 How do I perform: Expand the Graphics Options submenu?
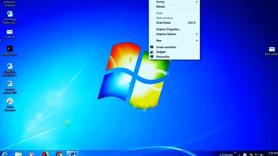pyautogui.click(x=174, y=34)
